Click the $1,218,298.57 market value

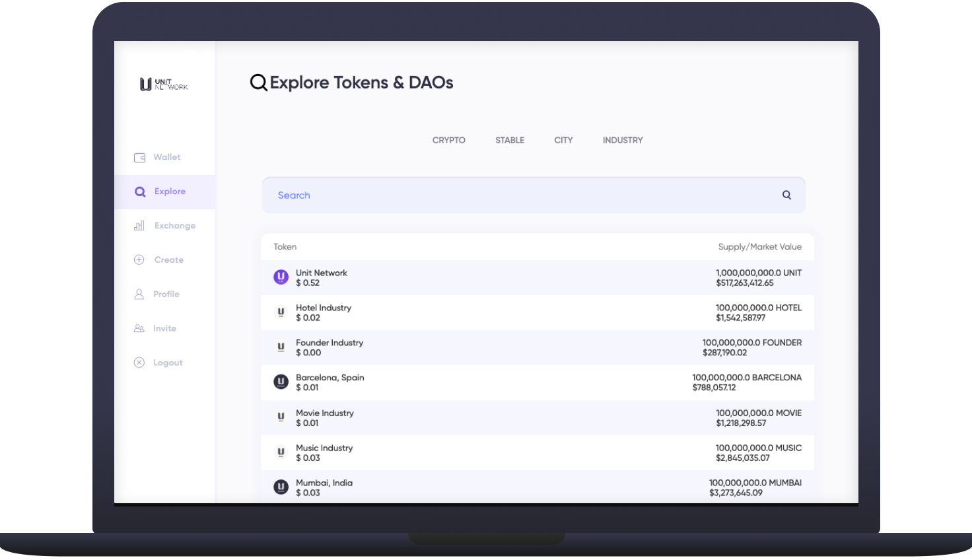[741, 423]
